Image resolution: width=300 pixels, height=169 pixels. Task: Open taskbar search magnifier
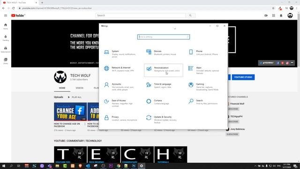(x=11, y=166)
